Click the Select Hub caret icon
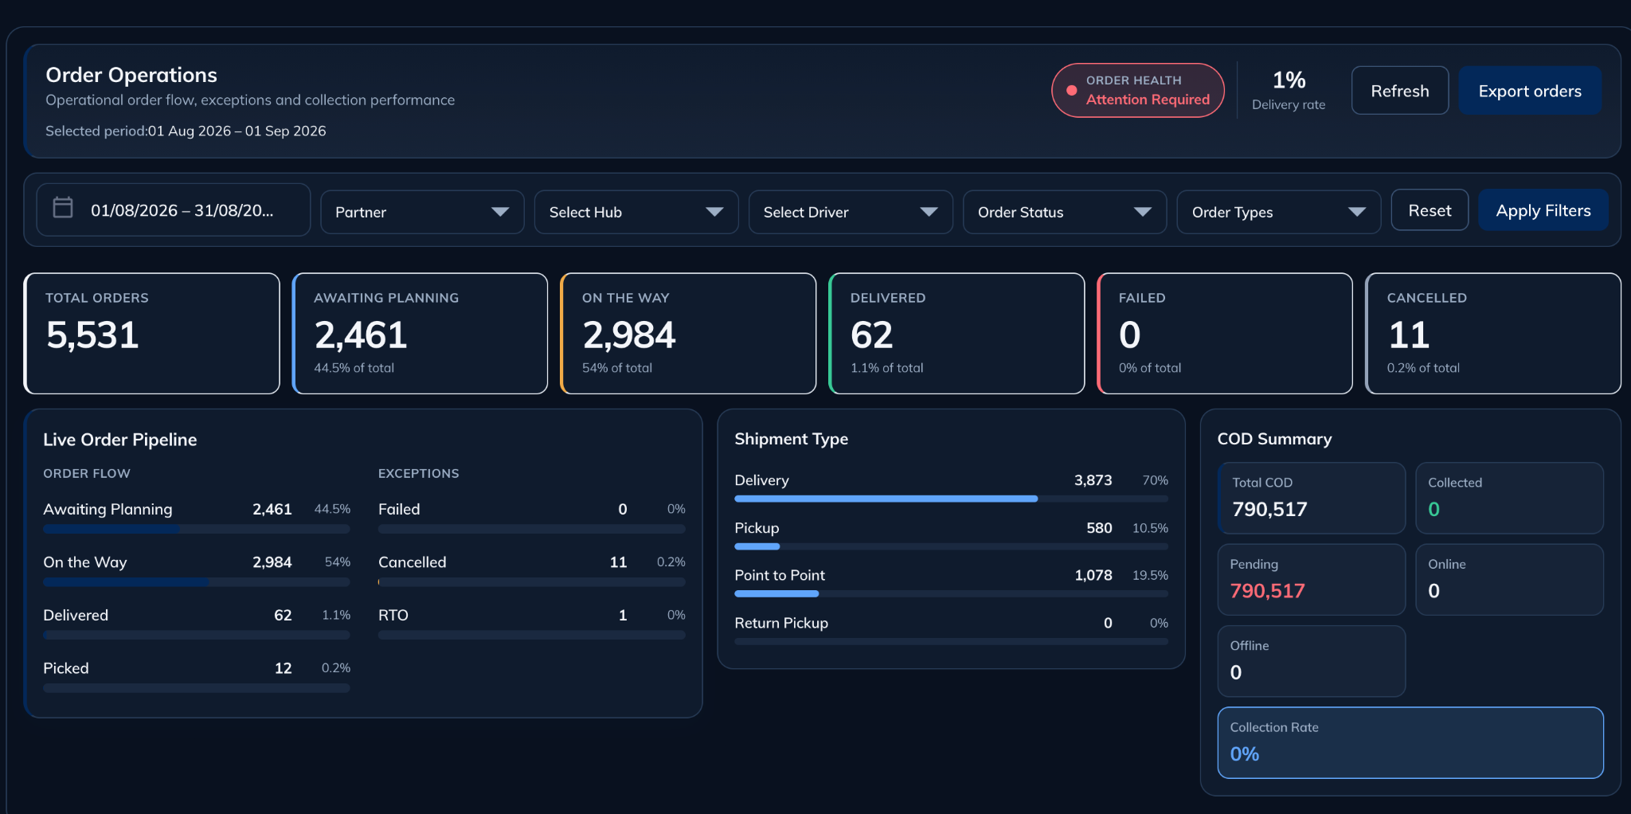The image size is (1631, 814). pos(714,212)
